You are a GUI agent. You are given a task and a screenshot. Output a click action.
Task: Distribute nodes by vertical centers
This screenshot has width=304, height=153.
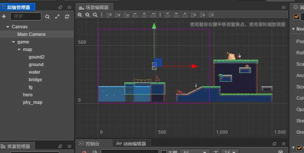click(176, 15)
